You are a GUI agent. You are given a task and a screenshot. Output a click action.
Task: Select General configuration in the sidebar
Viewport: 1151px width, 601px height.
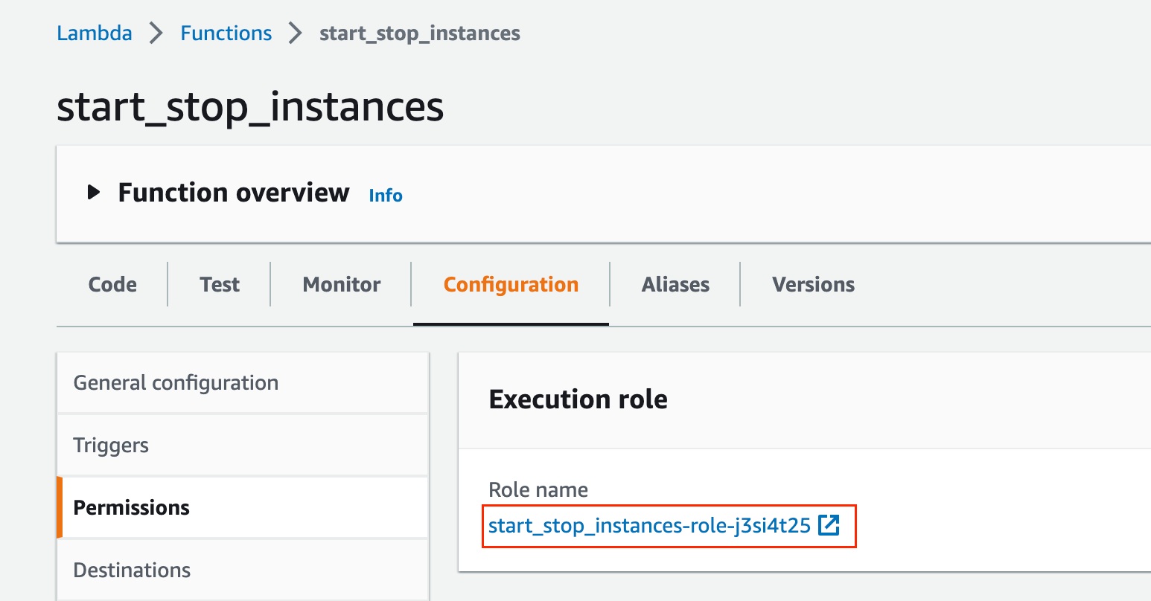click(x=176, y=382)
